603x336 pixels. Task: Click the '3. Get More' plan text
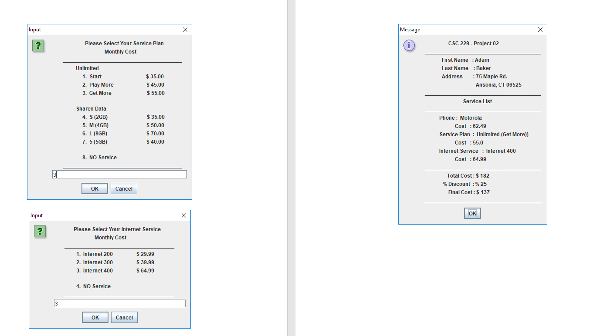pos(97,93)
